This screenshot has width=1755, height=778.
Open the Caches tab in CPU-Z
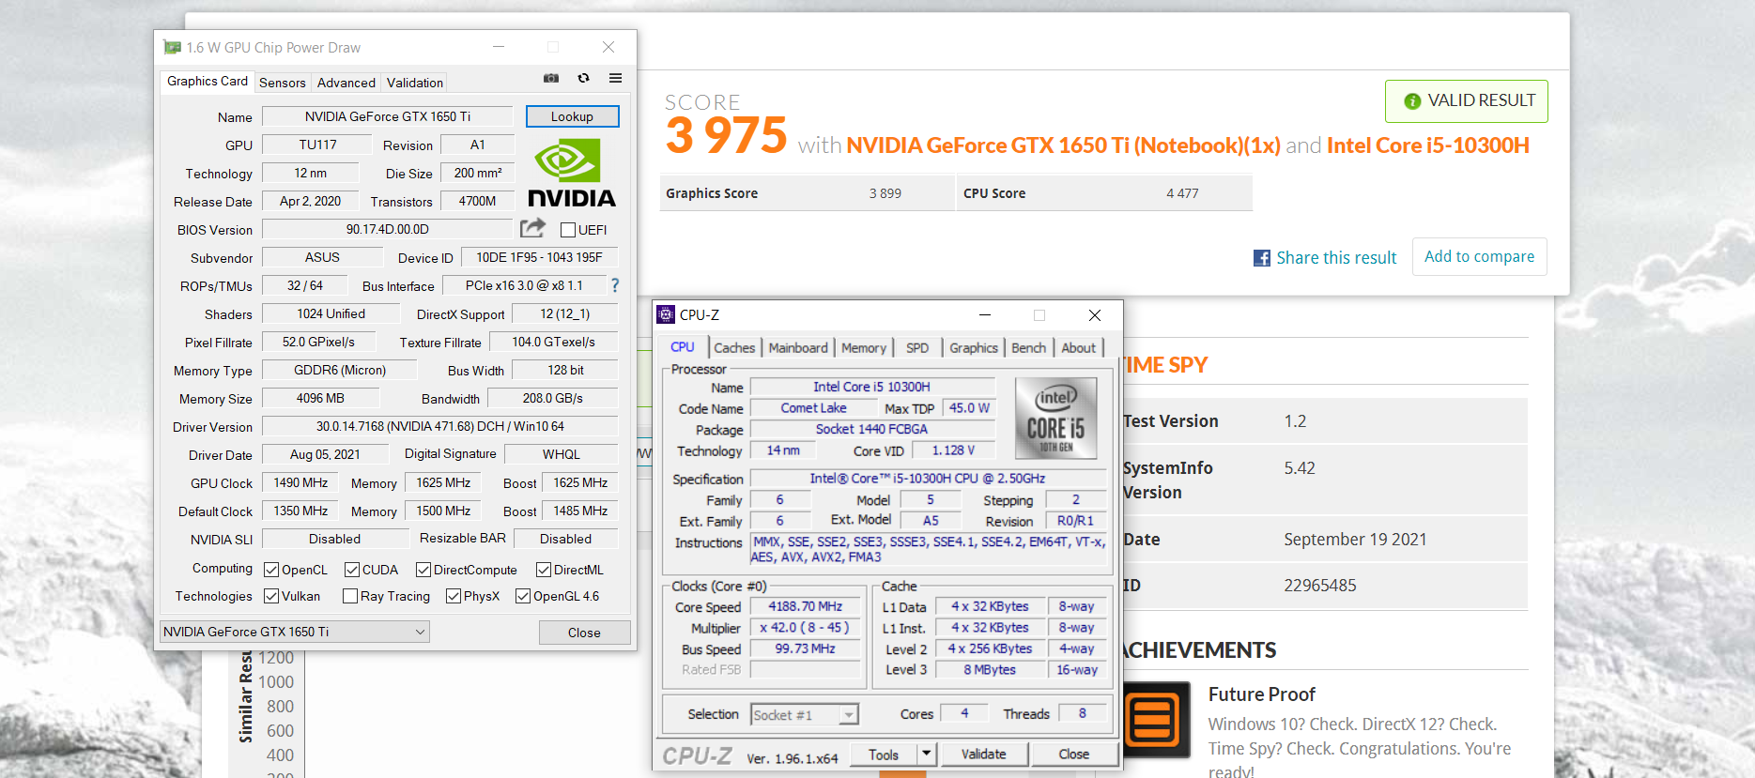pyautogui.click(x=734, y=348)
